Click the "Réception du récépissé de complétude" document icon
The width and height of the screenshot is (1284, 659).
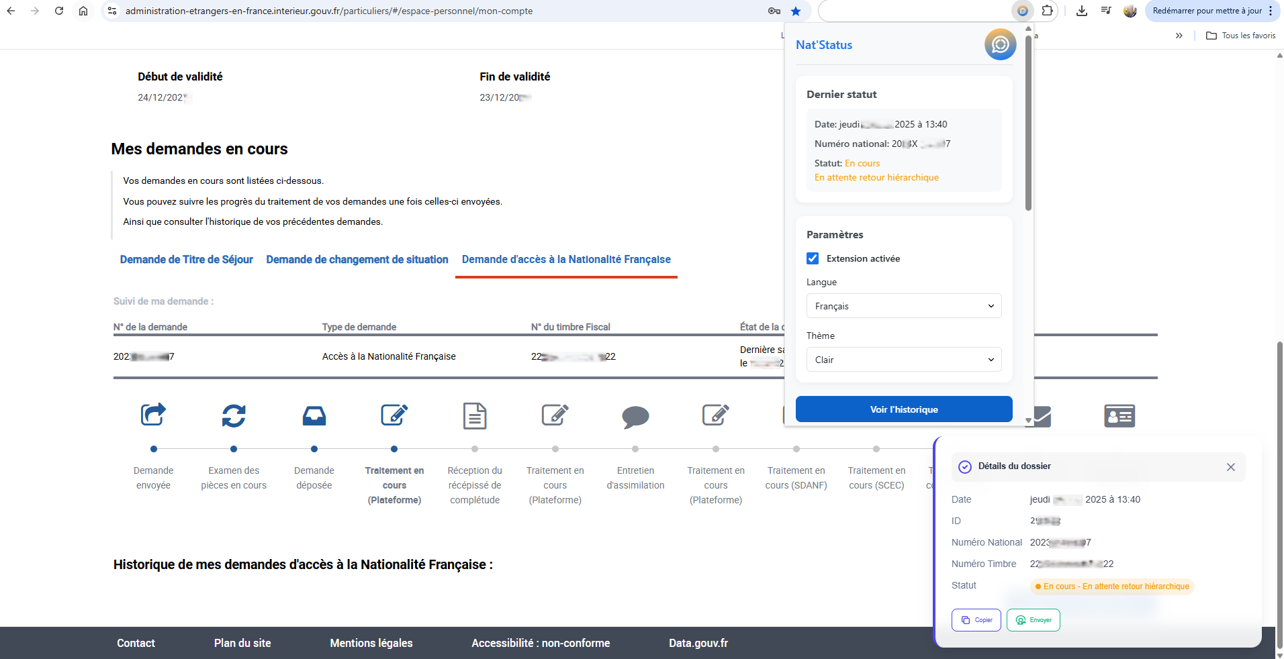(x=475, y=415)
